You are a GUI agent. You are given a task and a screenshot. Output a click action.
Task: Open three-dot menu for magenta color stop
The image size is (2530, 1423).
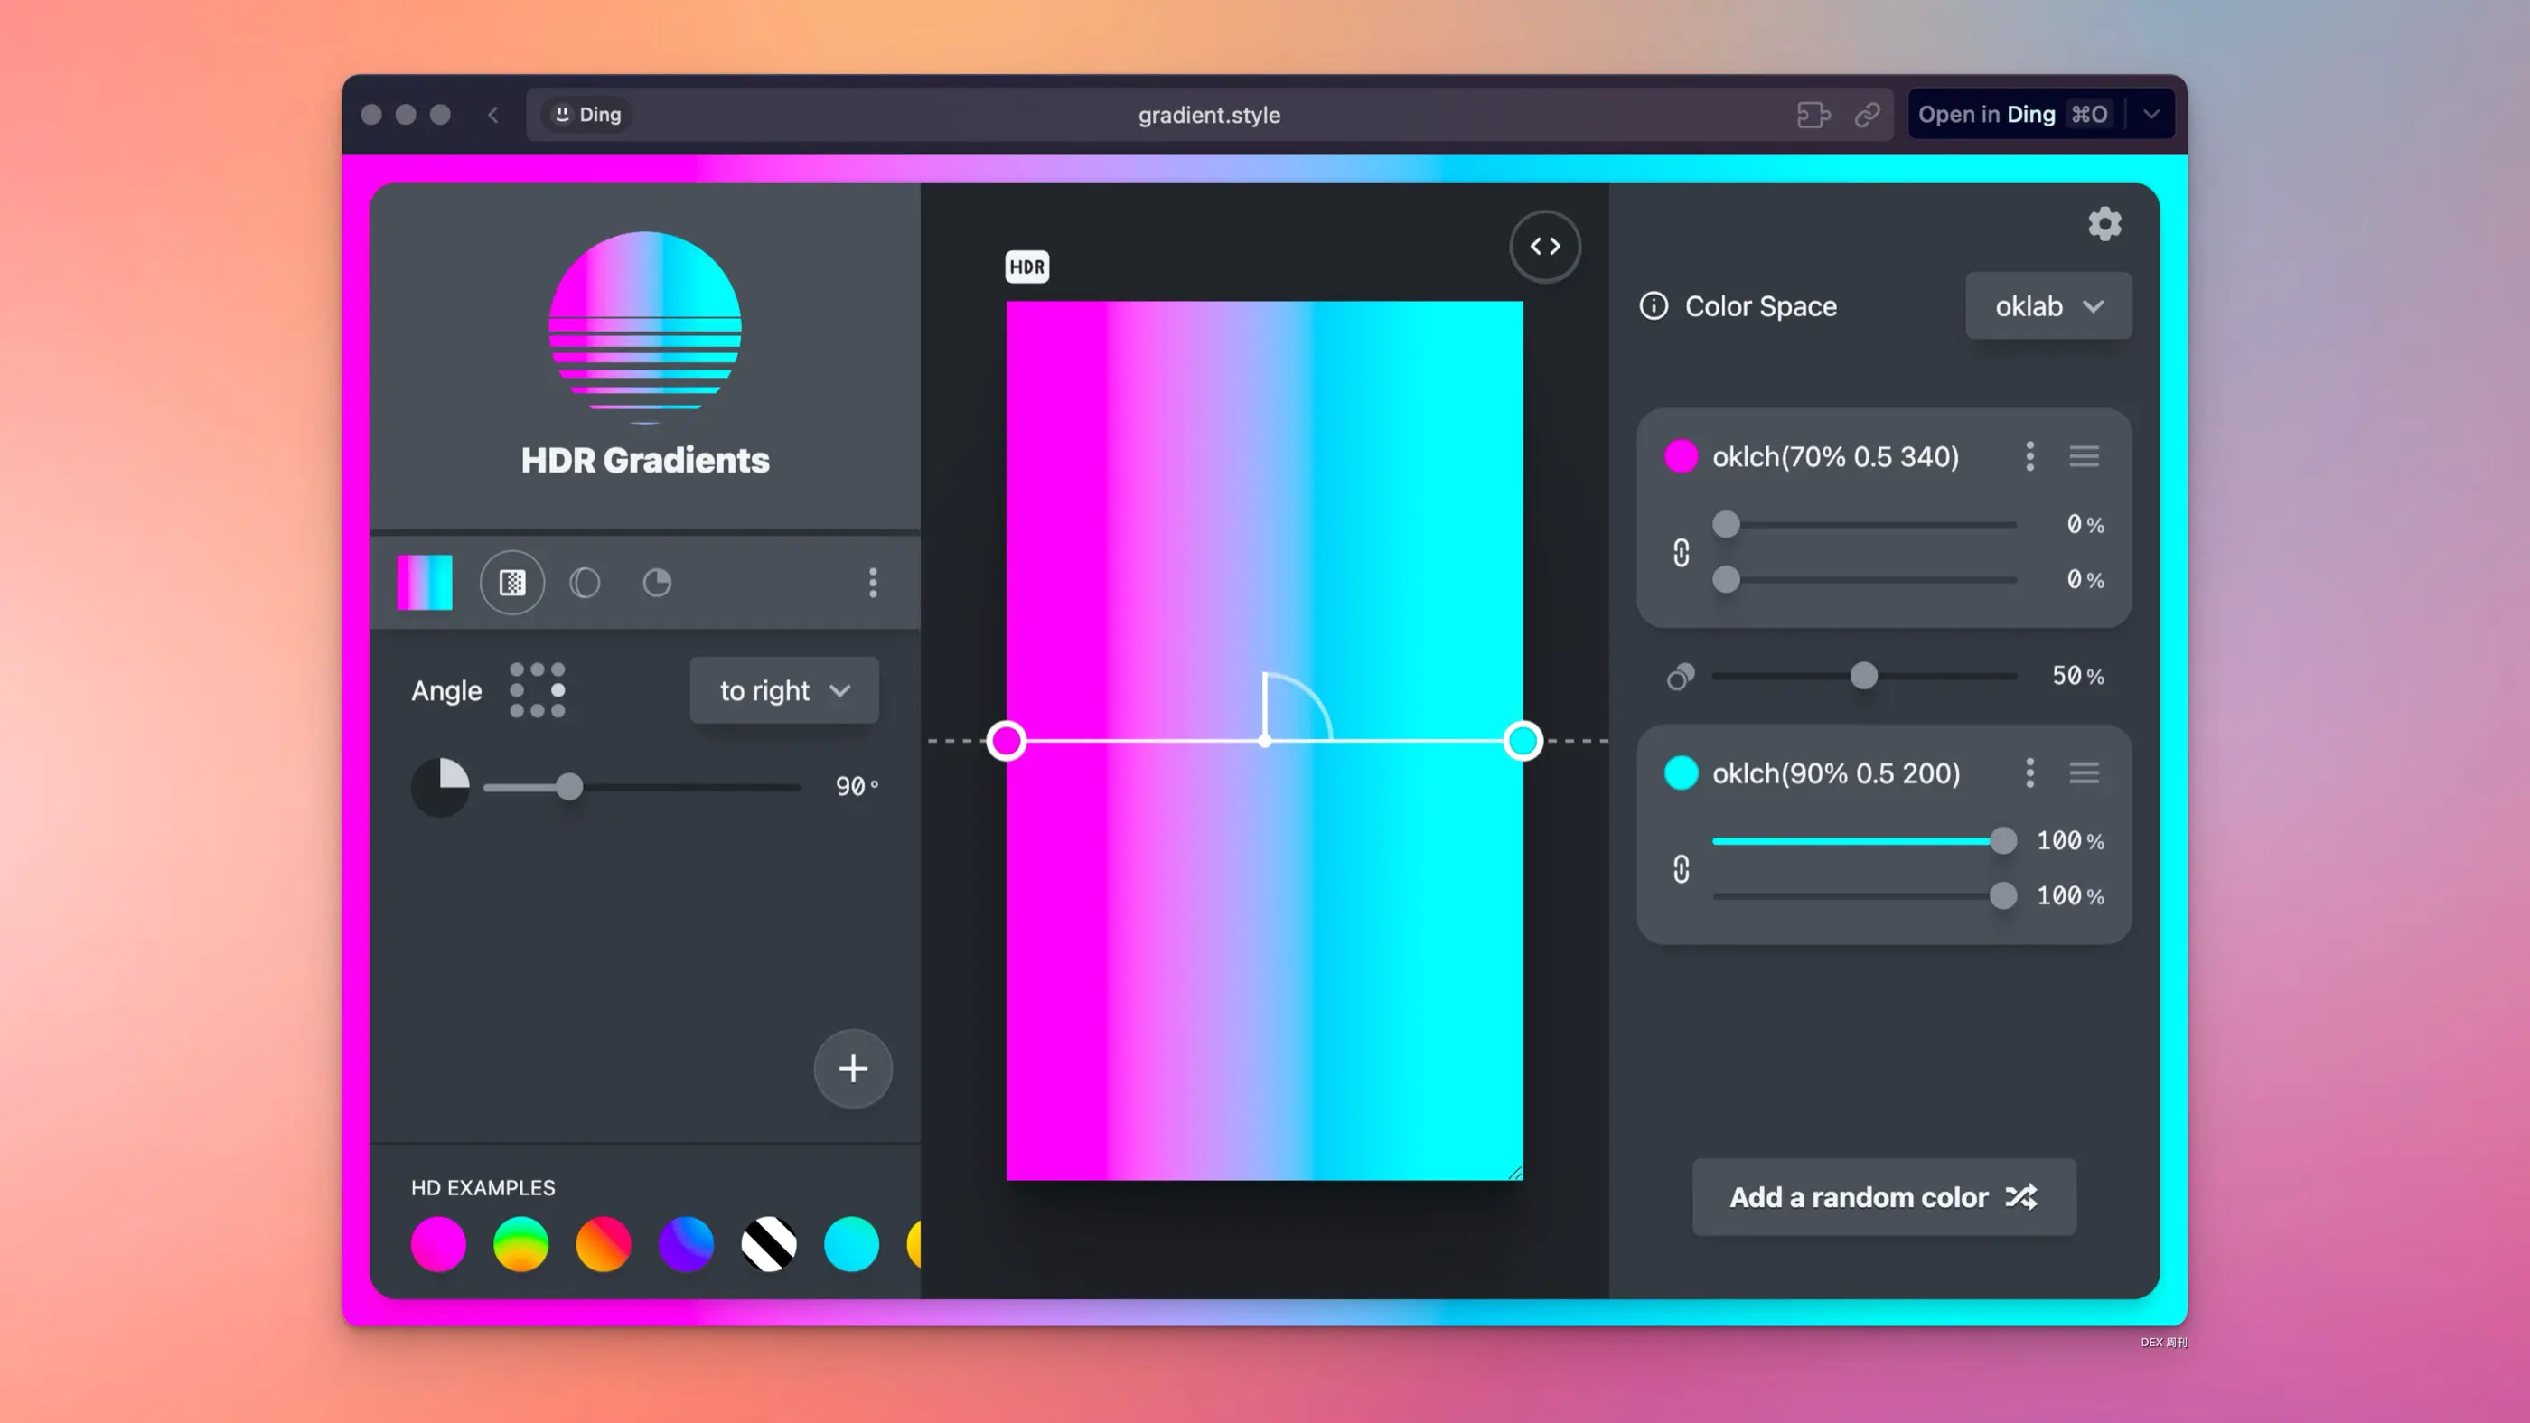pyautogui.click(x=2030, y=456)
